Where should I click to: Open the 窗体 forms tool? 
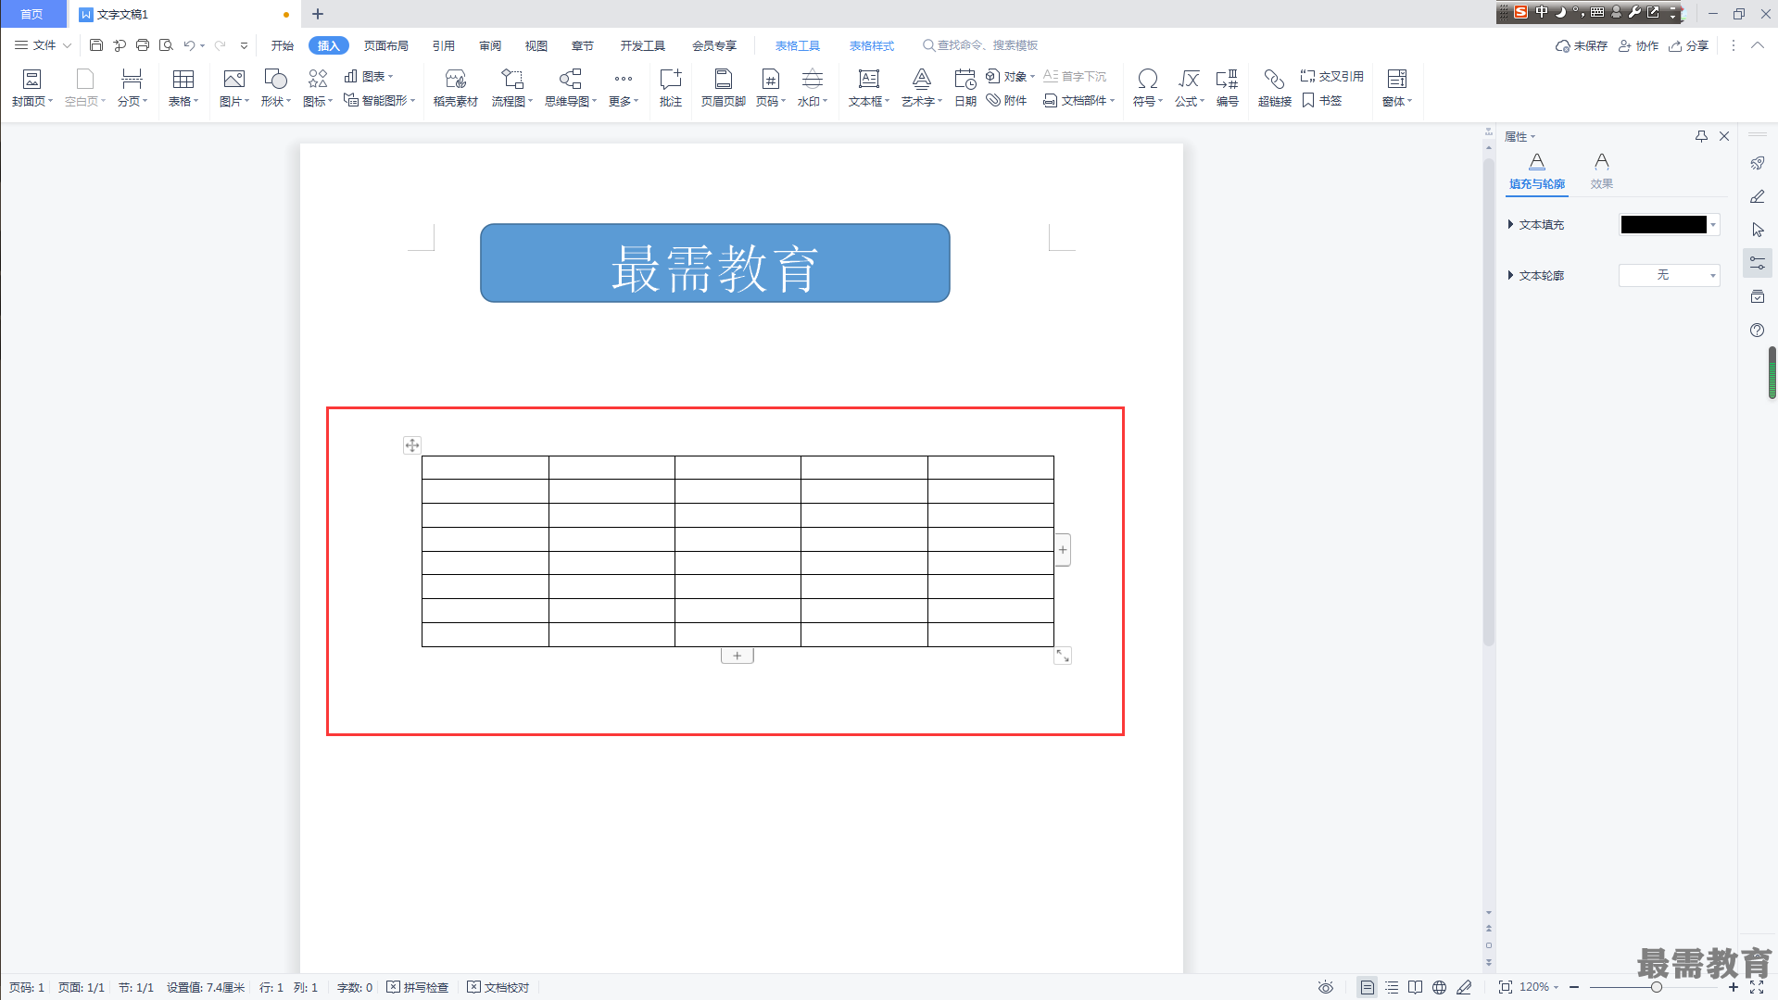pyautogui.click(x=1397, y=88)
